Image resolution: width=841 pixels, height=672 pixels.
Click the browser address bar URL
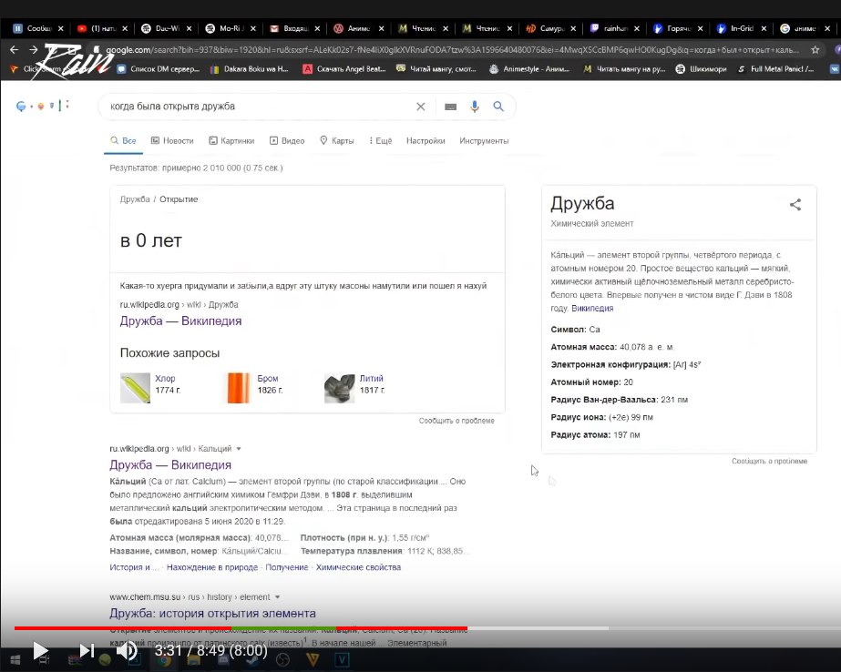tap(452, 50)
